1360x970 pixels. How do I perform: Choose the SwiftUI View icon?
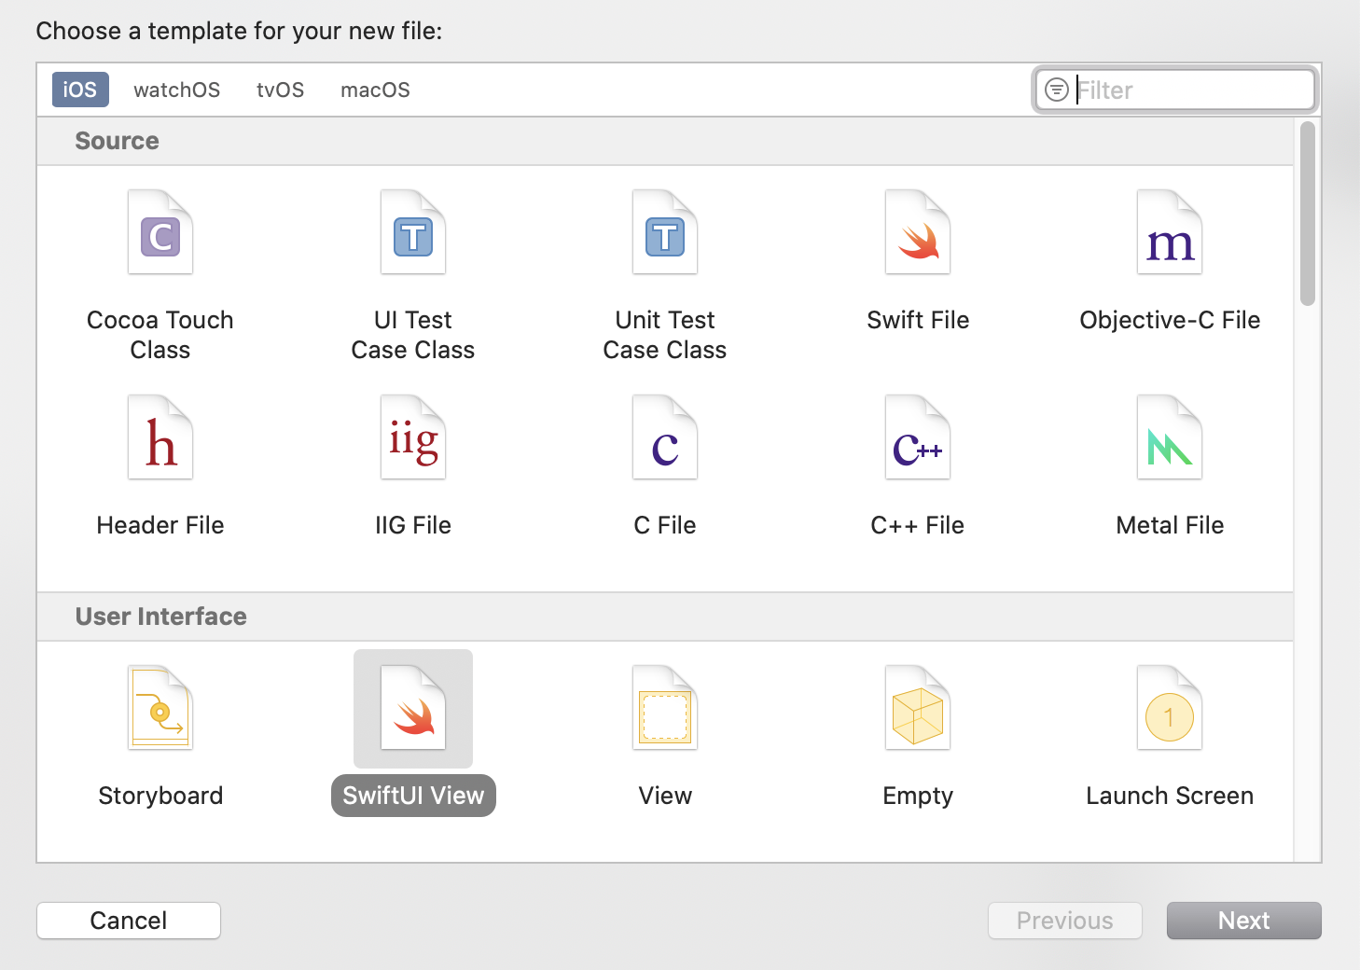(x=413, y=708)
